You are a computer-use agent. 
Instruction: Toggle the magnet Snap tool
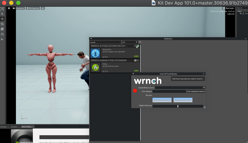pyautogui.click(x=2, y=34)
